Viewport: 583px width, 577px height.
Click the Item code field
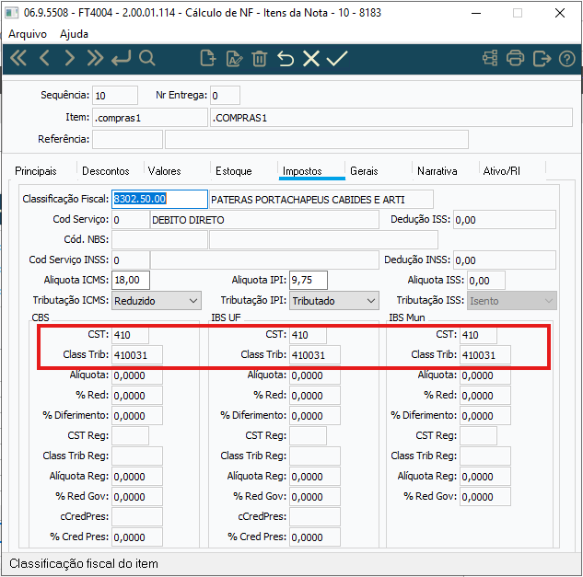pos(150,118)
